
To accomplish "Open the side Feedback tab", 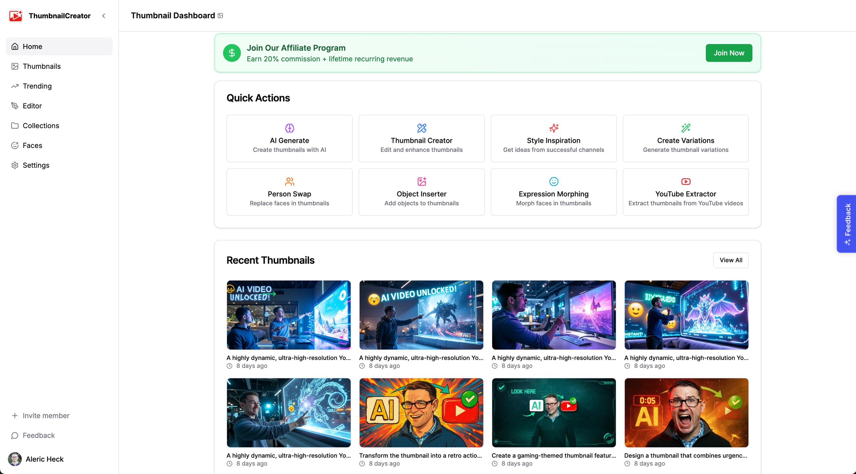I will [x=847, y=224].
